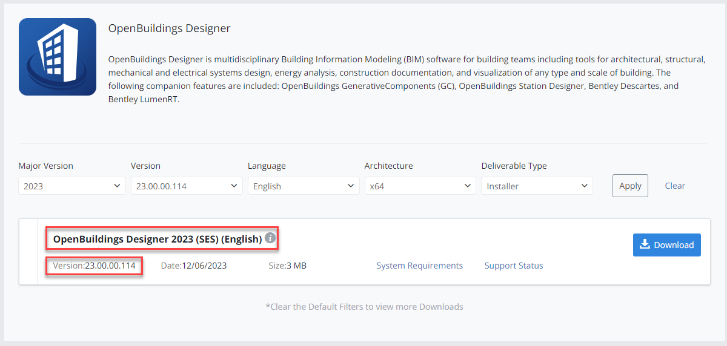Open the Deliverable Type dropdown
The width and height of the screenshot is (727, 346).
coord(537,186)
